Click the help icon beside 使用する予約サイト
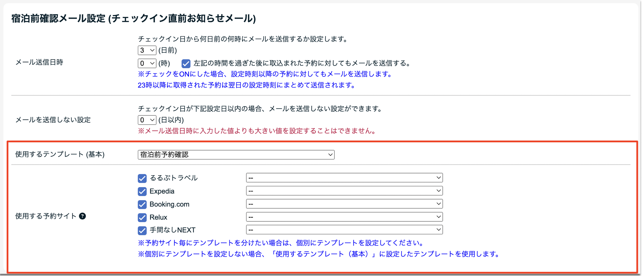This screenshot has width=642, height=276. tap(82, 216)
